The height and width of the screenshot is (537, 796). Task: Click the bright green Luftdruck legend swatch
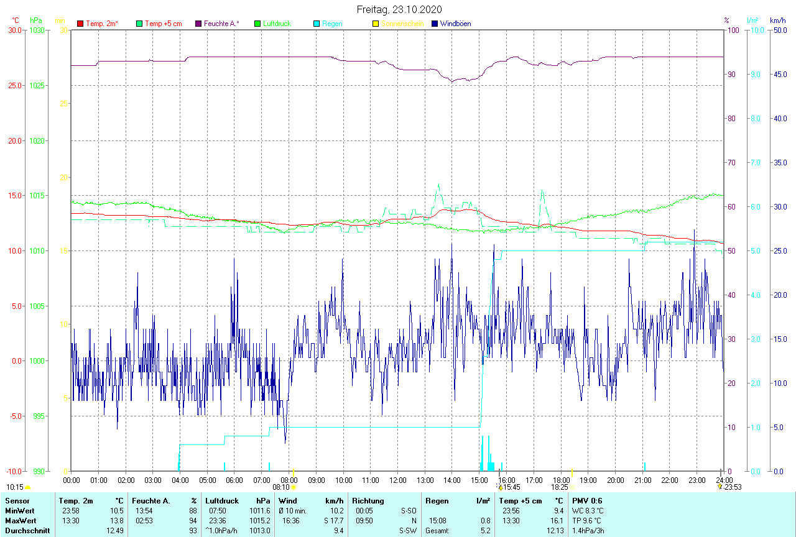pyautogui.click(x=257, y=24)
